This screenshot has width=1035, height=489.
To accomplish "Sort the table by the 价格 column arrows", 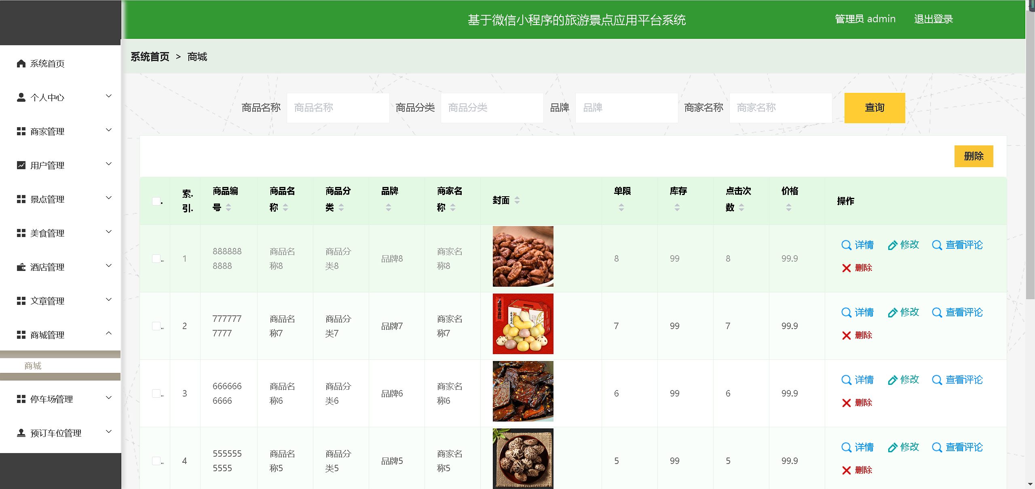I will pos(788,208).
